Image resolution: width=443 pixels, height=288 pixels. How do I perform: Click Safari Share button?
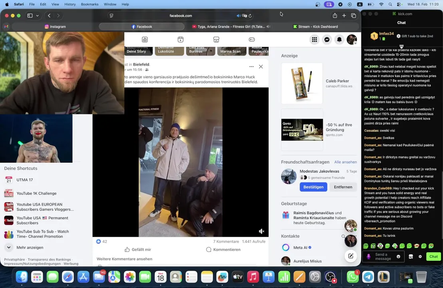click(x=335, y=16)
